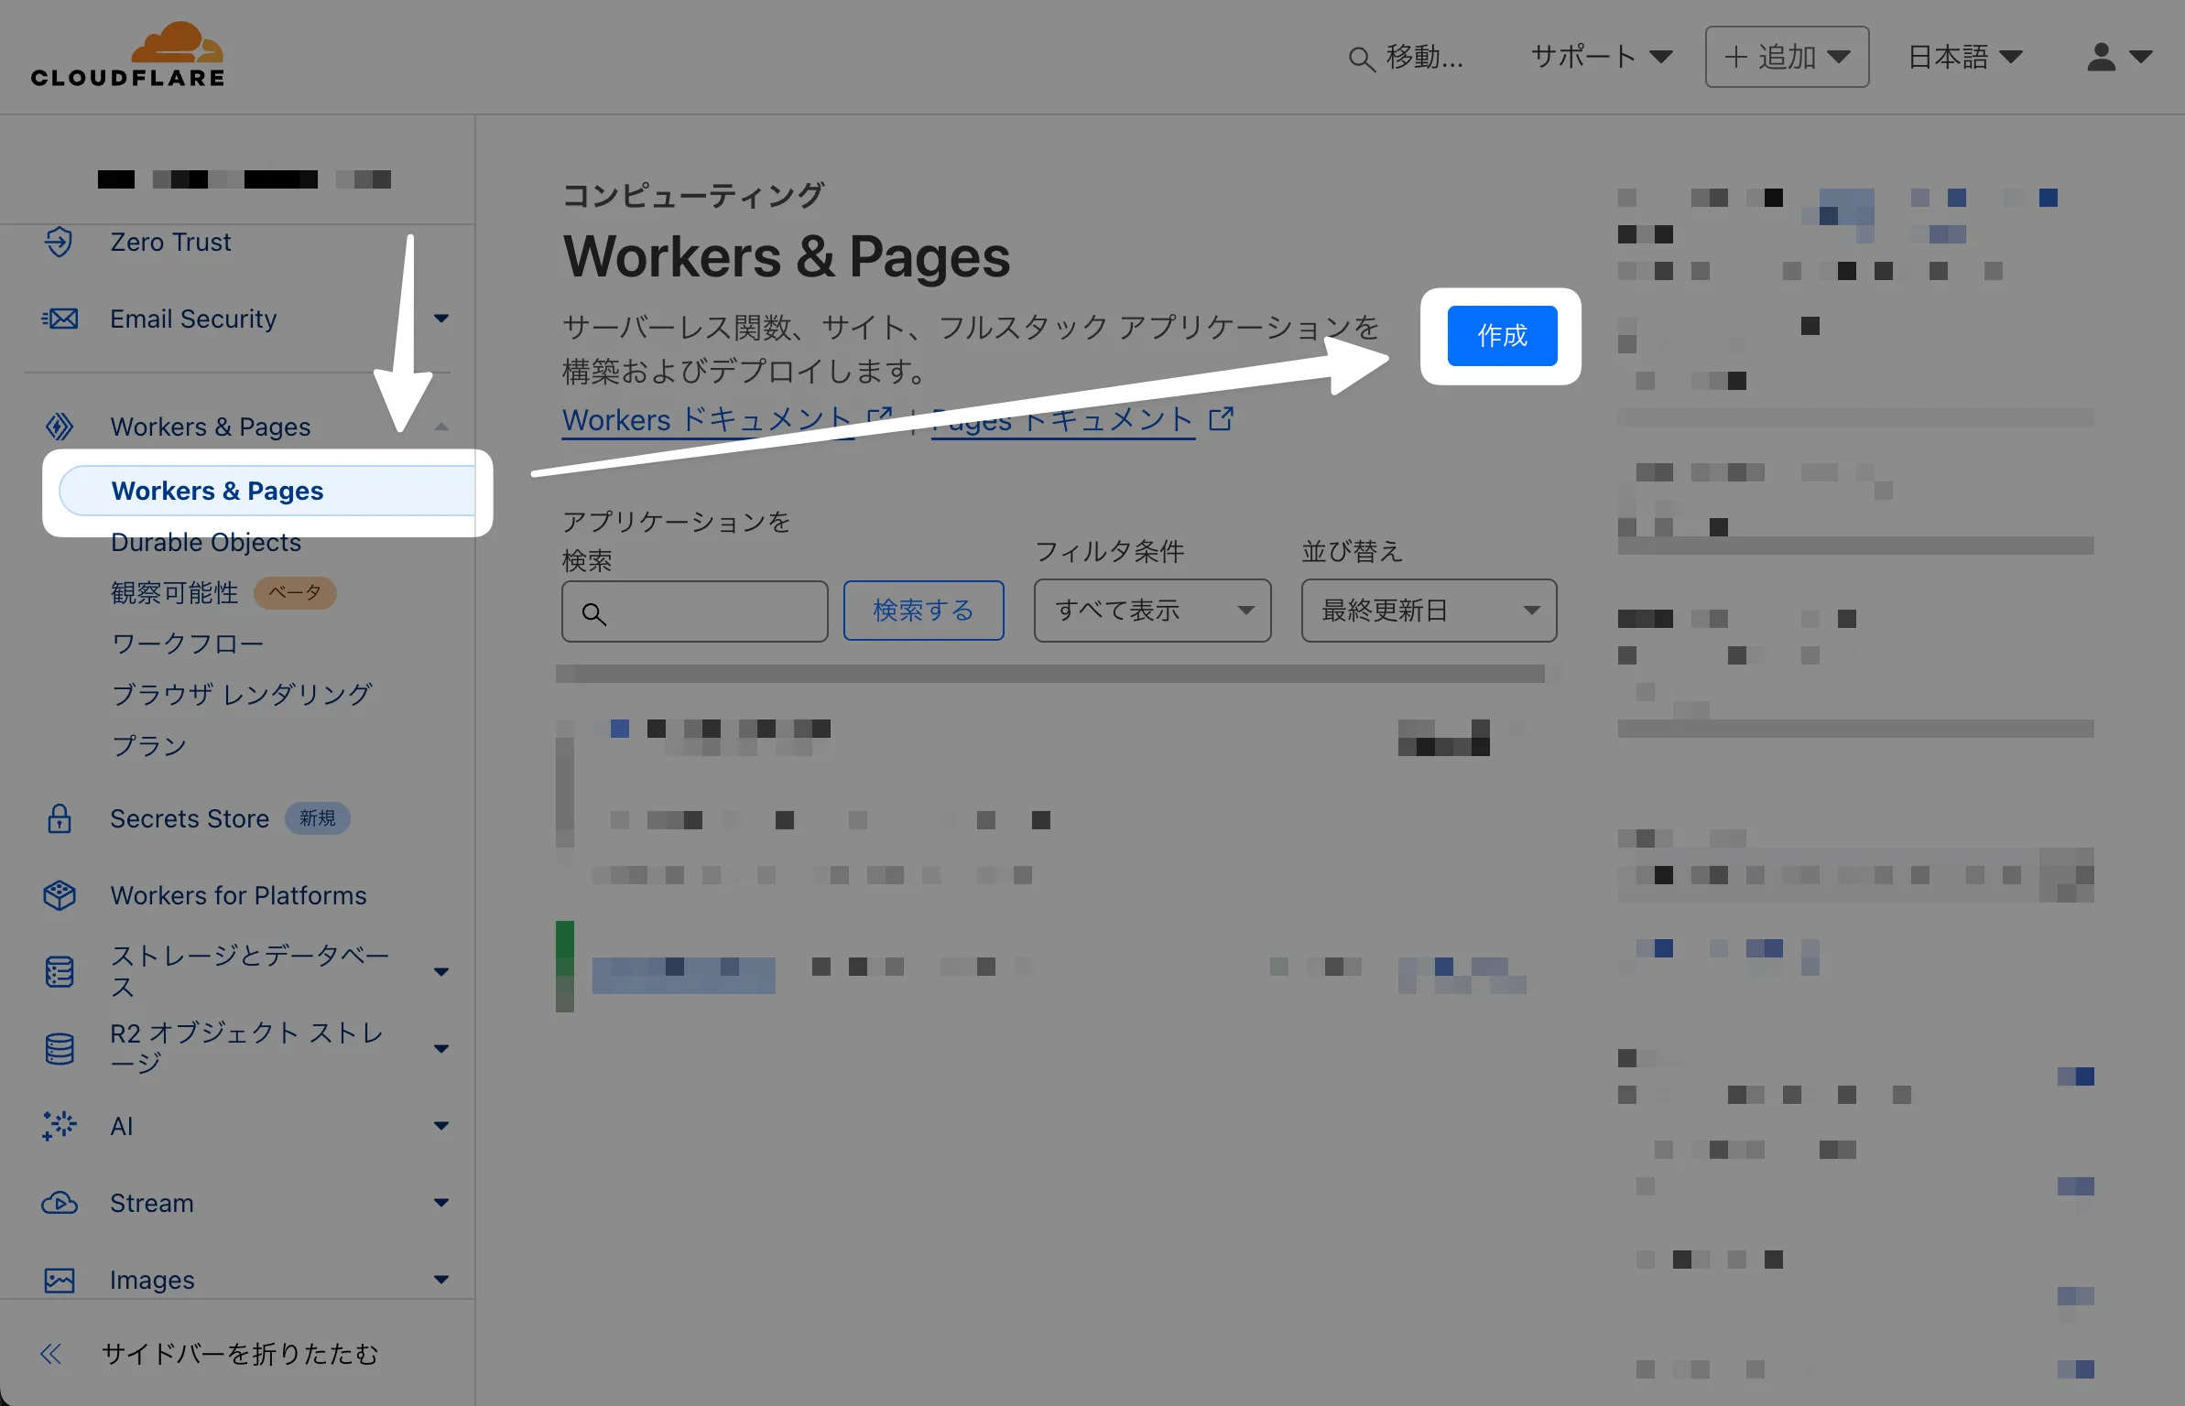Open ワークフロー in the sidebar
Screen dimensions: 2185x1406
tap(188, 644)
